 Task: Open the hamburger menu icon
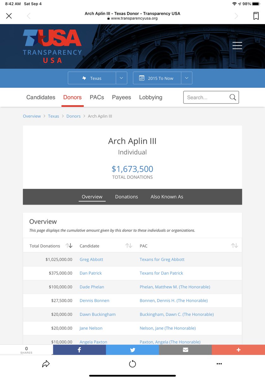(237, 45)
